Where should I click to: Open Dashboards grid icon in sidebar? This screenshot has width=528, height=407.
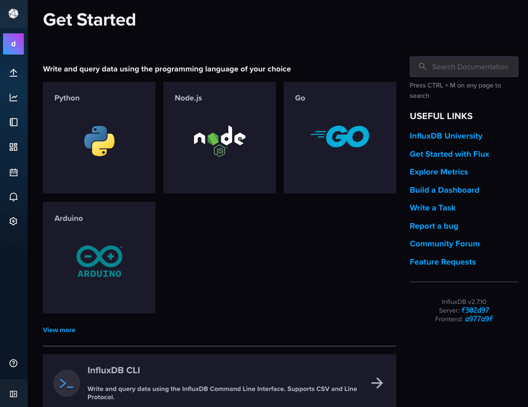pyautogui.click(x=13, y=147)
